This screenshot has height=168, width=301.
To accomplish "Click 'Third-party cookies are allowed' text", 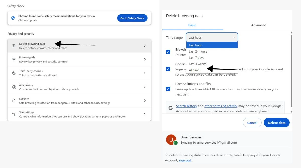I will [x=38, y=75].
